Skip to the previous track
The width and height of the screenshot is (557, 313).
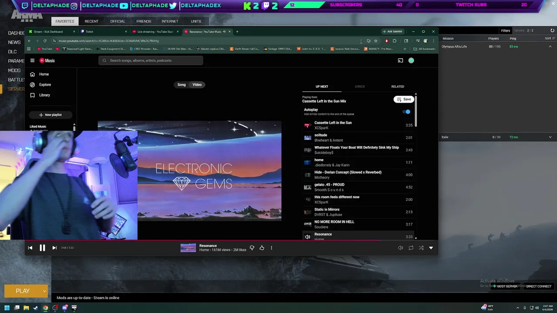pos(30,248)
